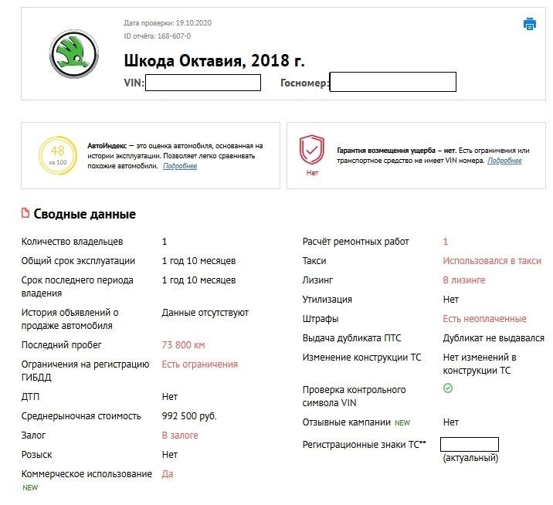
Task: Click the Количество владельцев label
Action: [x=73, y=242]
